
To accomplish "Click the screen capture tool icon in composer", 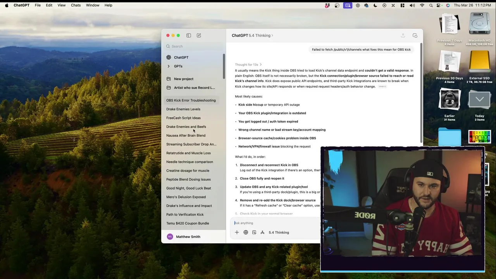I will (254, 232).
